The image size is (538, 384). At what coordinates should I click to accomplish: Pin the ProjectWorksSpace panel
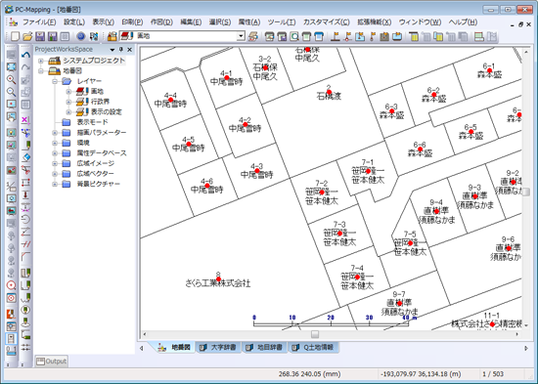click(x=120, y=50)
